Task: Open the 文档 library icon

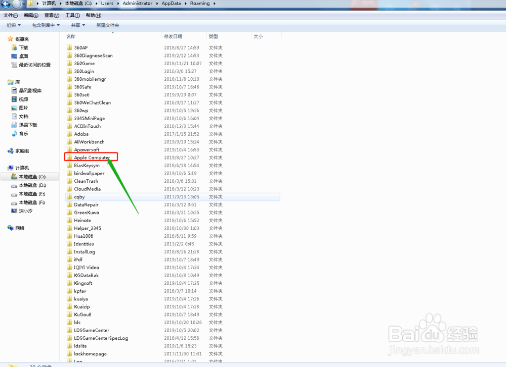Action: pos(14,116)
